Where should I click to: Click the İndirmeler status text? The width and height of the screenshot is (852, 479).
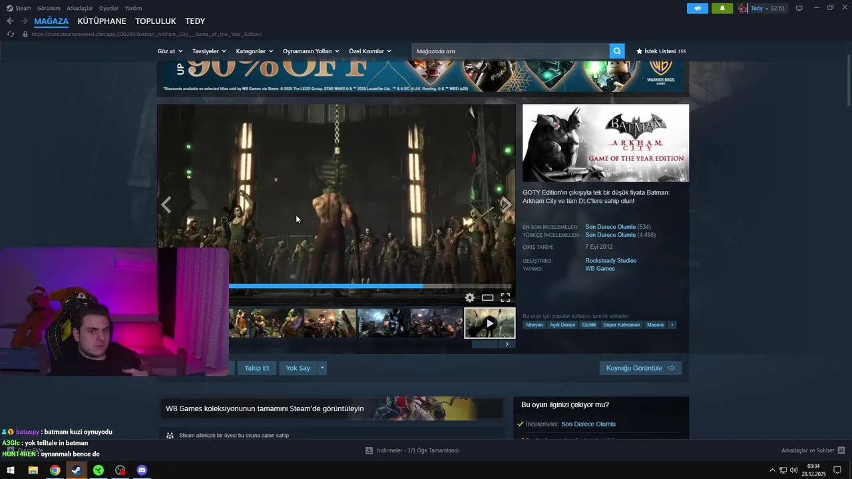tap(417, 450)
